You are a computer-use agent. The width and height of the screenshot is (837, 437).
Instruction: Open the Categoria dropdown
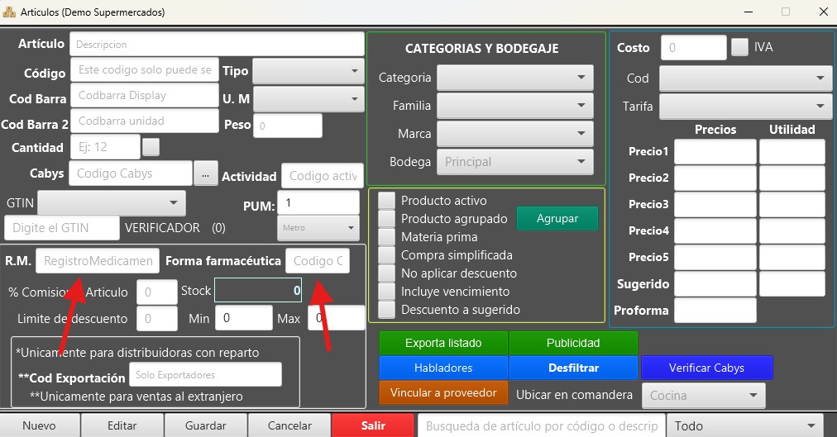pyautogui.click(x=514, y=78)
